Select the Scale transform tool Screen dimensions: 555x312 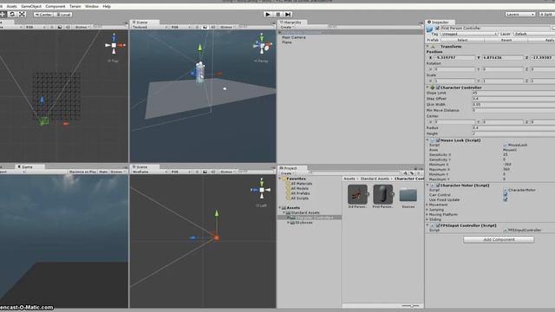coord(22,14)
